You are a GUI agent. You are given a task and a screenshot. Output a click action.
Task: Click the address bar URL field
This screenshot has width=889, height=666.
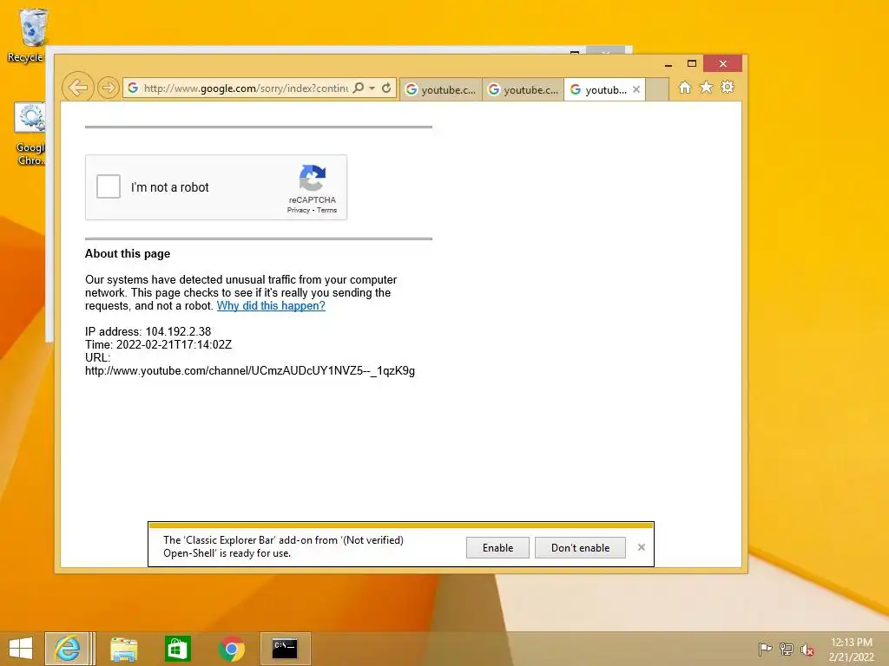(246, 88)
